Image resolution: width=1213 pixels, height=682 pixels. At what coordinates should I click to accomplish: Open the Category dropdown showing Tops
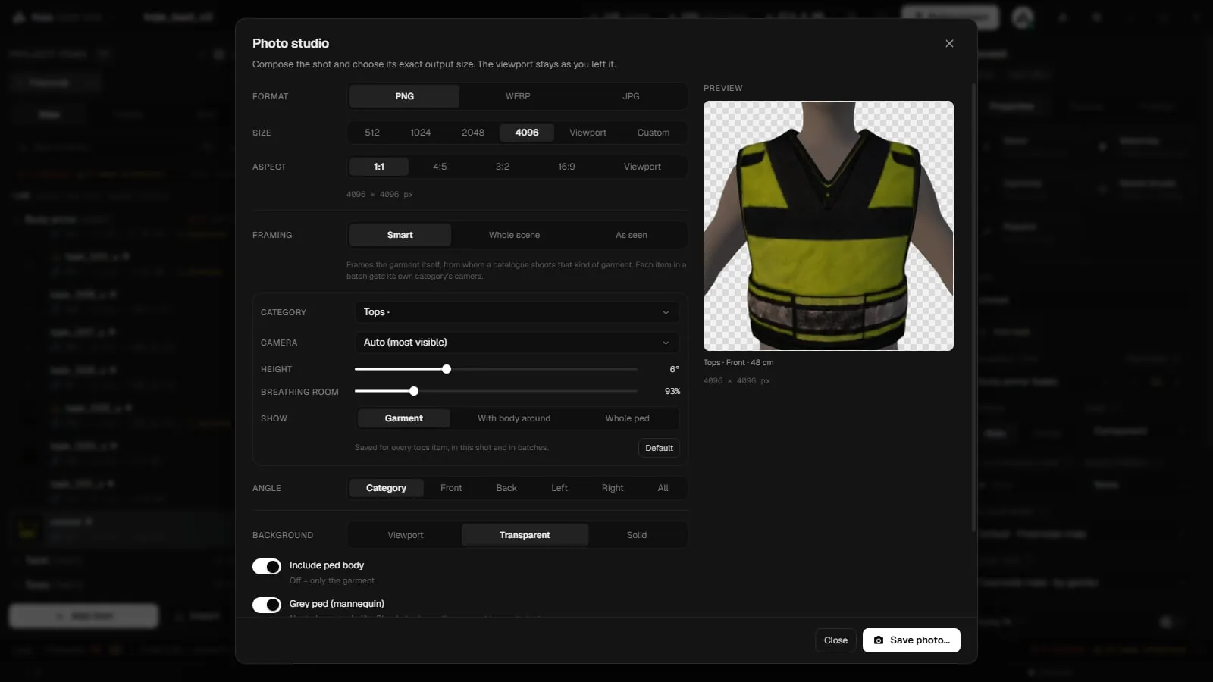[x=516, y=312]
